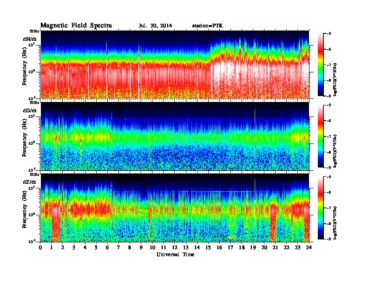Click hour 7 on the Universal Time axis
Viewport: 368px width, 284px height.
tap(119, 248)
